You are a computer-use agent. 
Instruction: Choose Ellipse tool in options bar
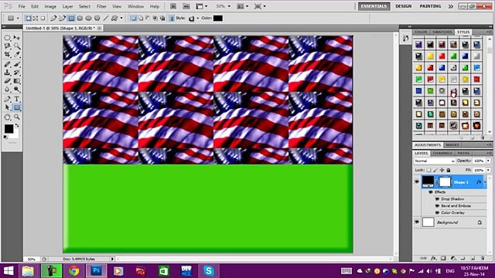point(88,19)
